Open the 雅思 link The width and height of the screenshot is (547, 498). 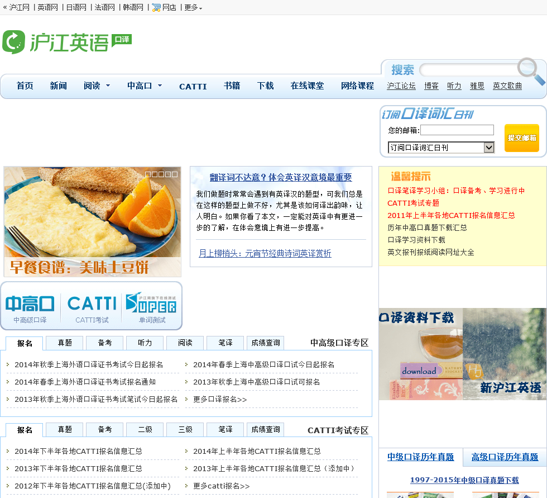coord(477,86)
